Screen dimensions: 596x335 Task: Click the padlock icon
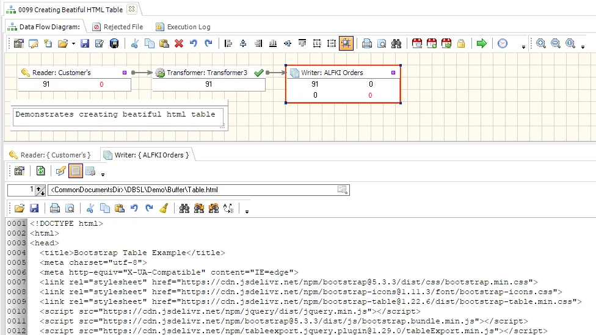click(x=461, y=43)
